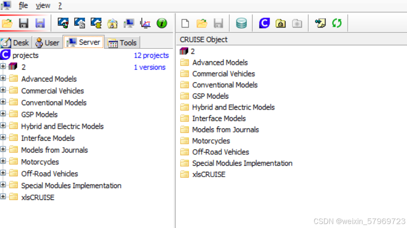Click the '1 versions' count text
This screenshot has height=228, width=407.
pyautogui.click(x=150, y=67)
